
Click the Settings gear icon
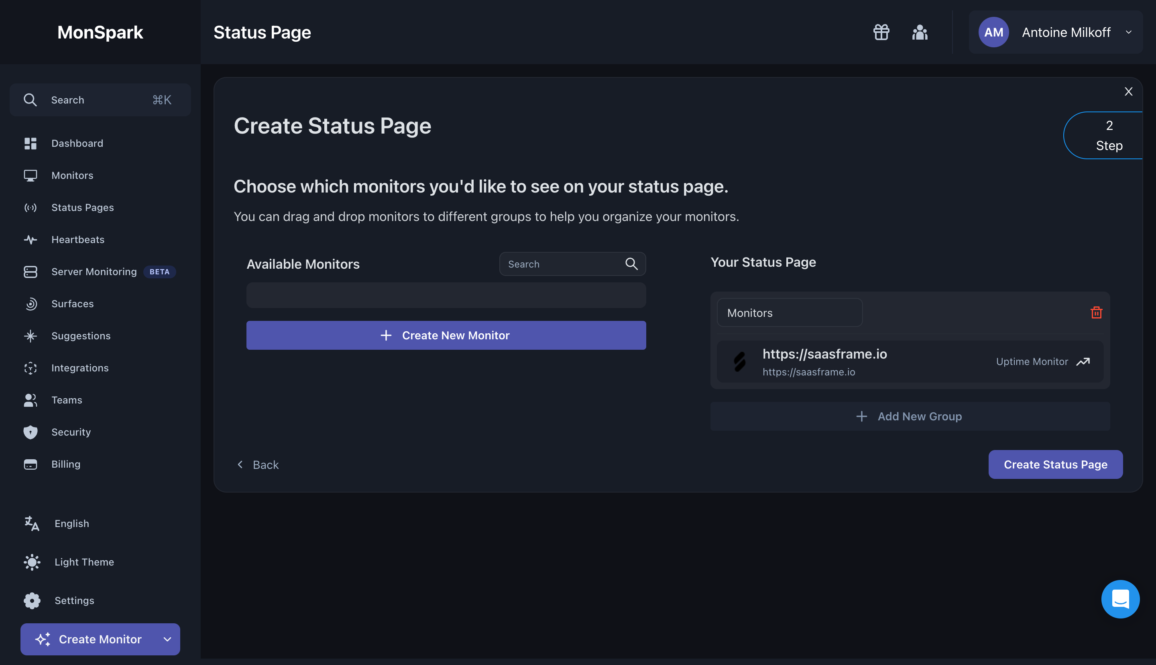pos(32,600)
